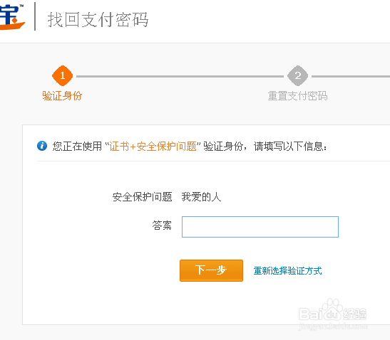390x340 pixels.
Task: Select the 重置支付密码 step label
Action: click(298, 96)
